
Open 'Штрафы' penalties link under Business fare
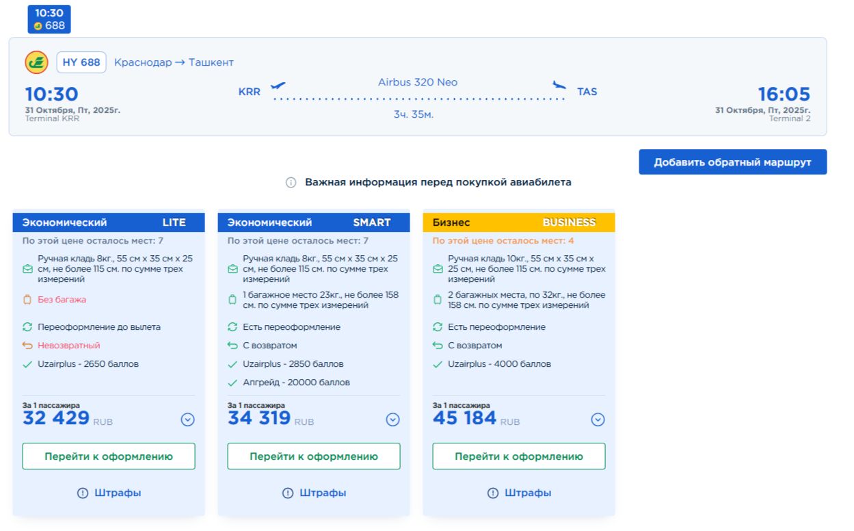coord(519,493)
